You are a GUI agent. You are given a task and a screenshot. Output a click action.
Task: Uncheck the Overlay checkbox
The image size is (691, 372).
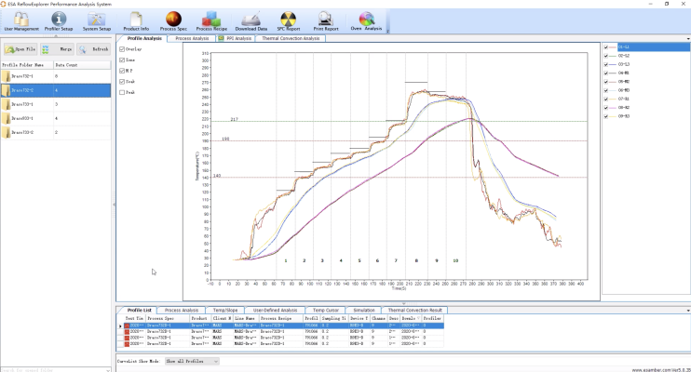tap(123, 48)
